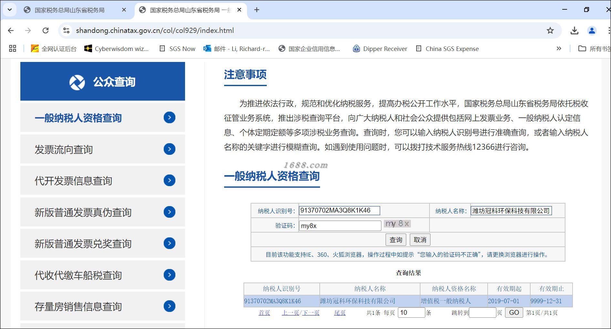
Task: Open 全网认证后台 bookmark
Action: (x=54, y=49)
